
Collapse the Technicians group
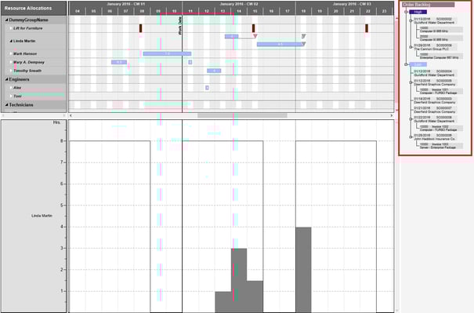coord(6,105)
